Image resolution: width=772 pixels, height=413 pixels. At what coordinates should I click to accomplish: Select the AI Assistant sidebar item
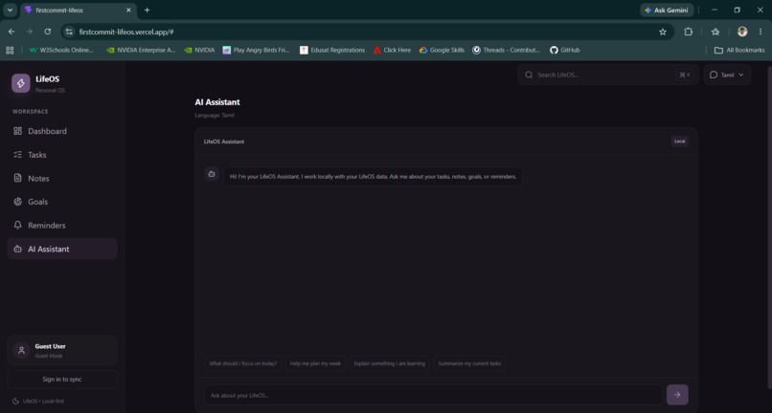(62, 249)
